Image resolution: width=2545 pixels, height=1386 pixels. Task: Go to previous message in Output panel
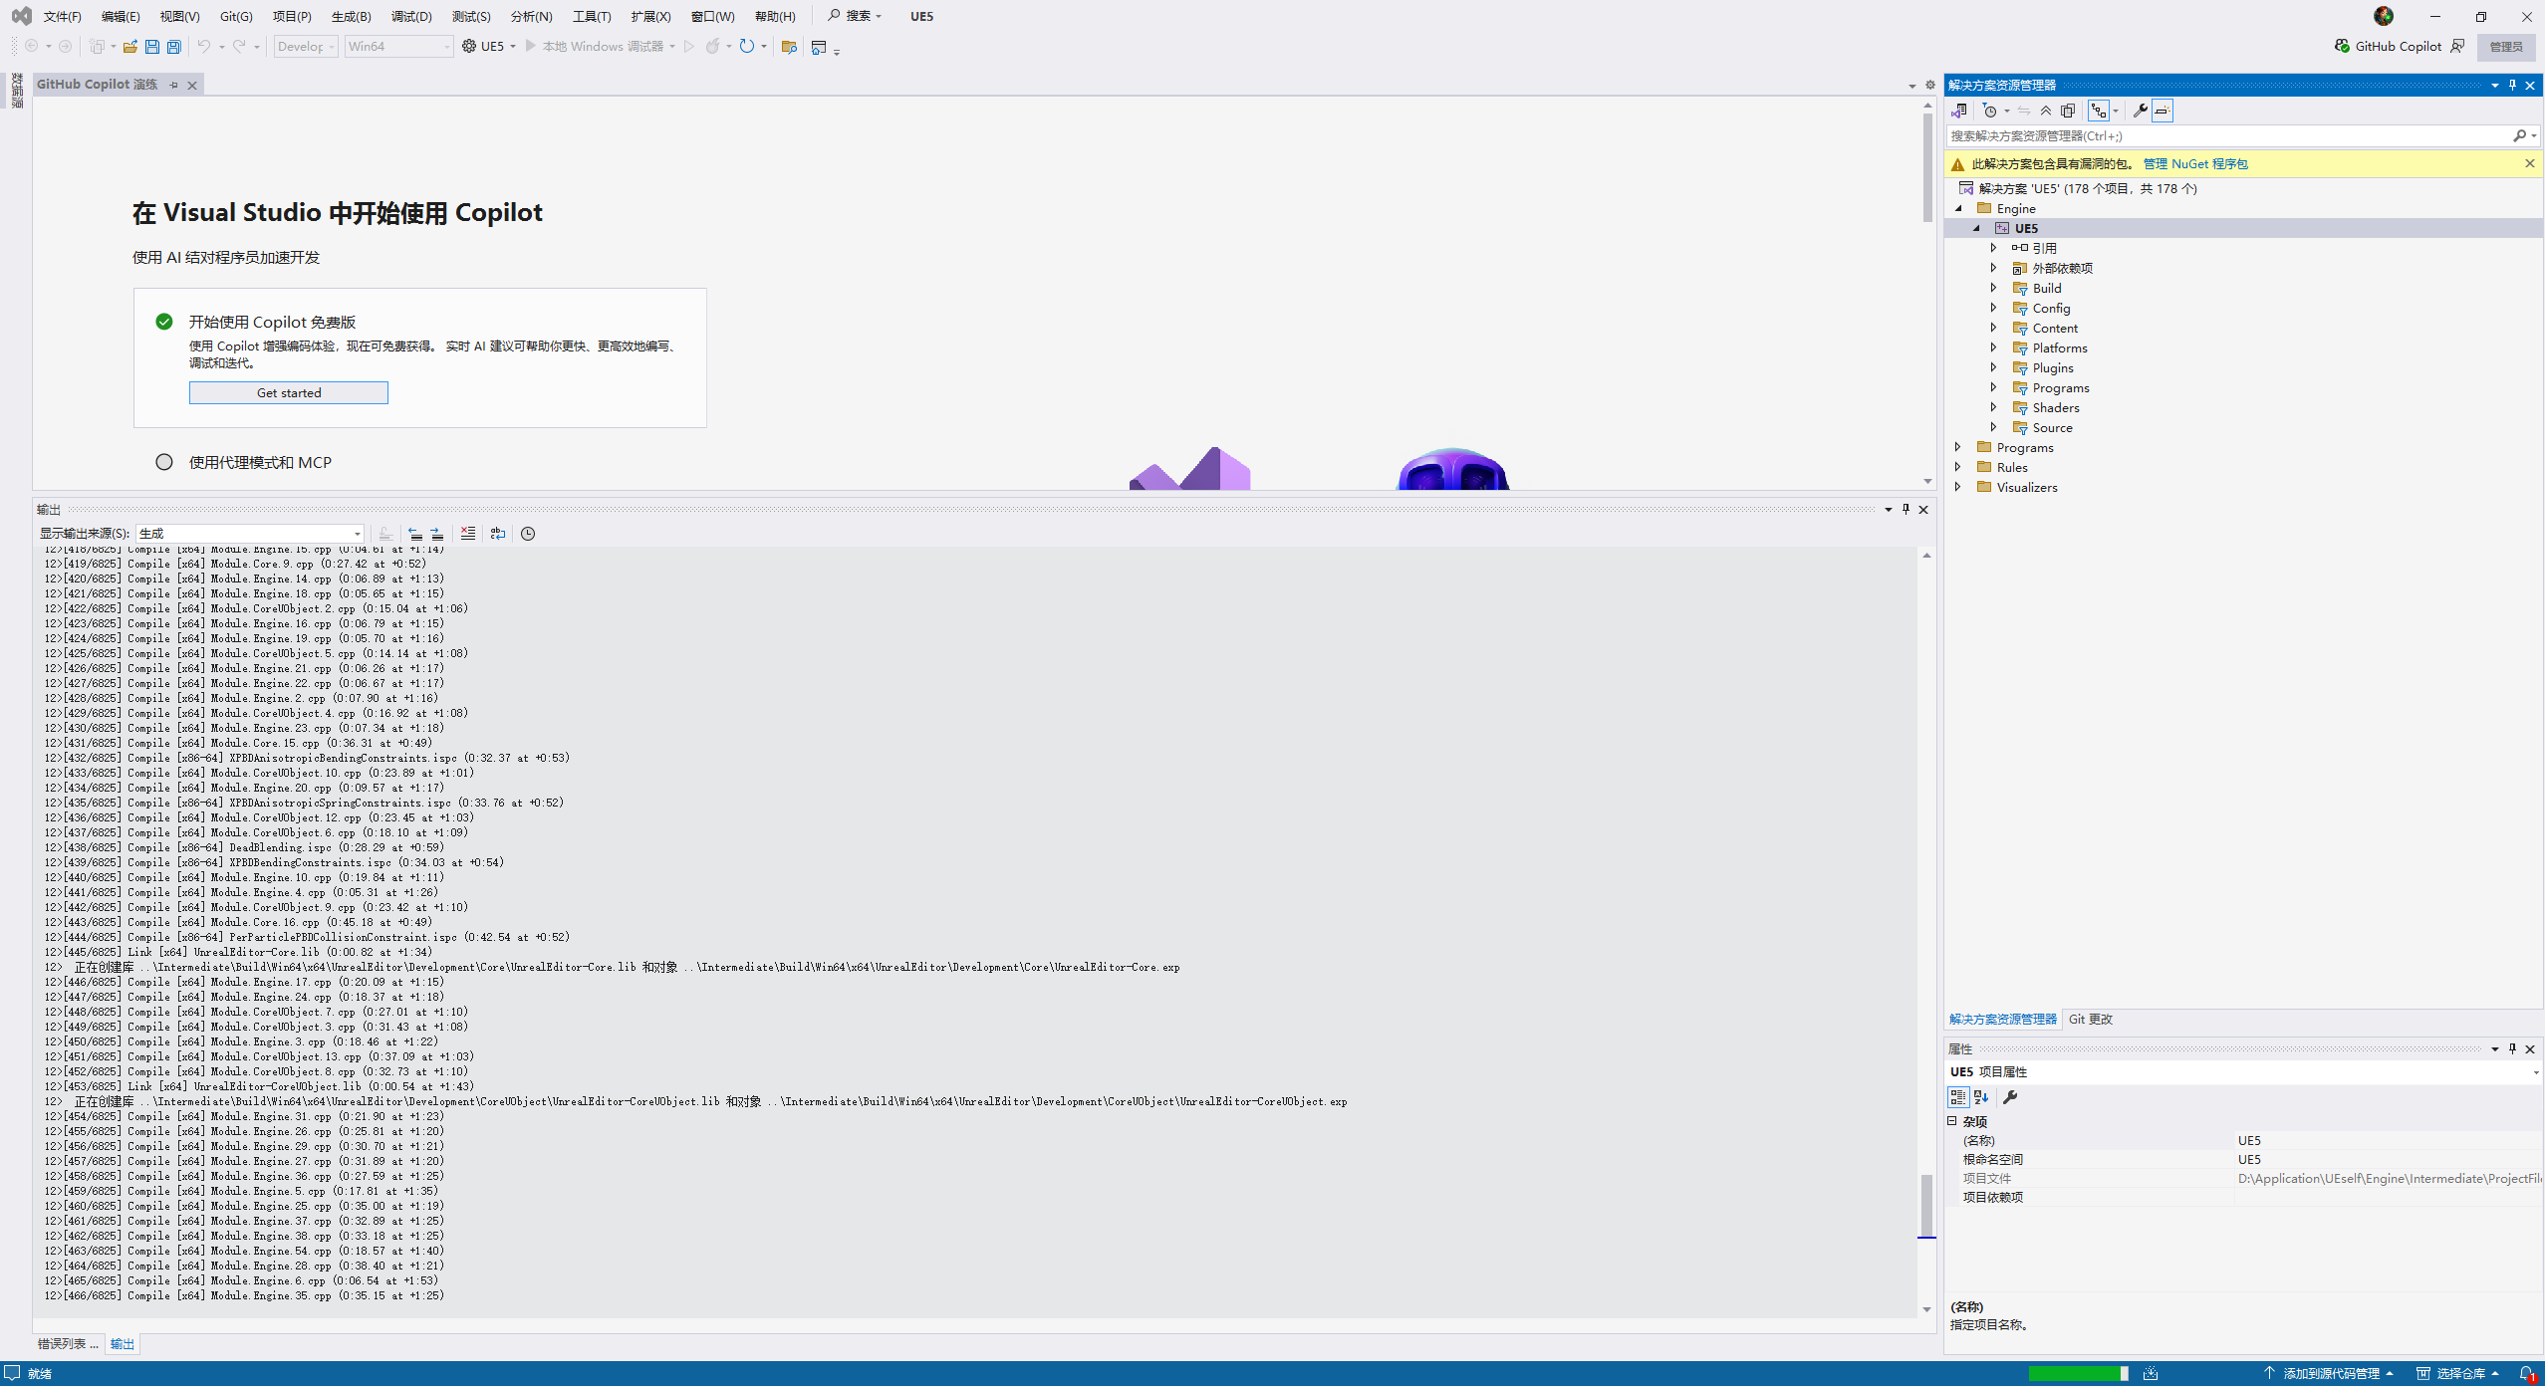415,534
